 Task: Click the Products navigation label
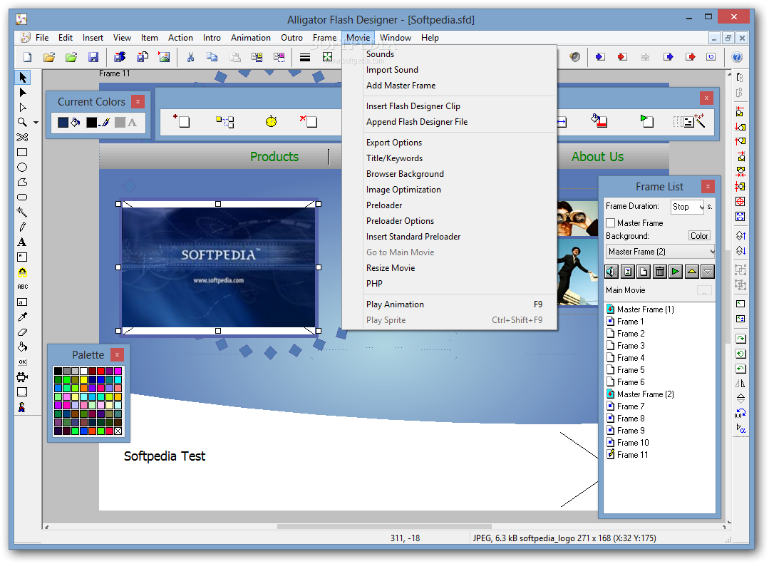click(274, 157)
